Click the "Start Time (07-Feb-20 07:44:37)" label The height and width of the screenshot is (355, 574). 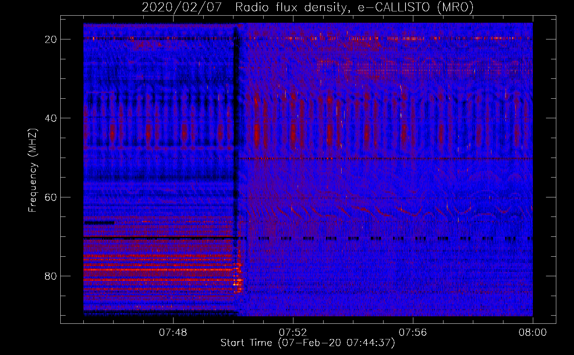[308, 343]
